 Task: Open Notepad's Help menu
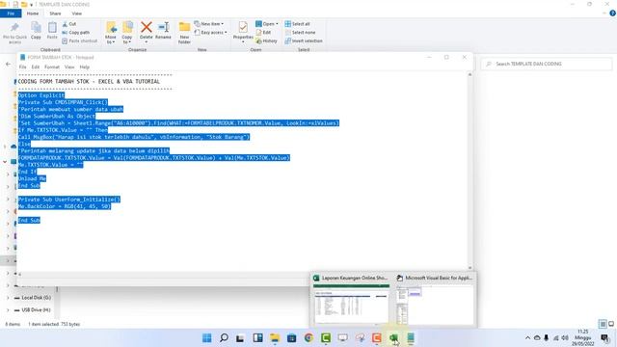click(85, 67)
